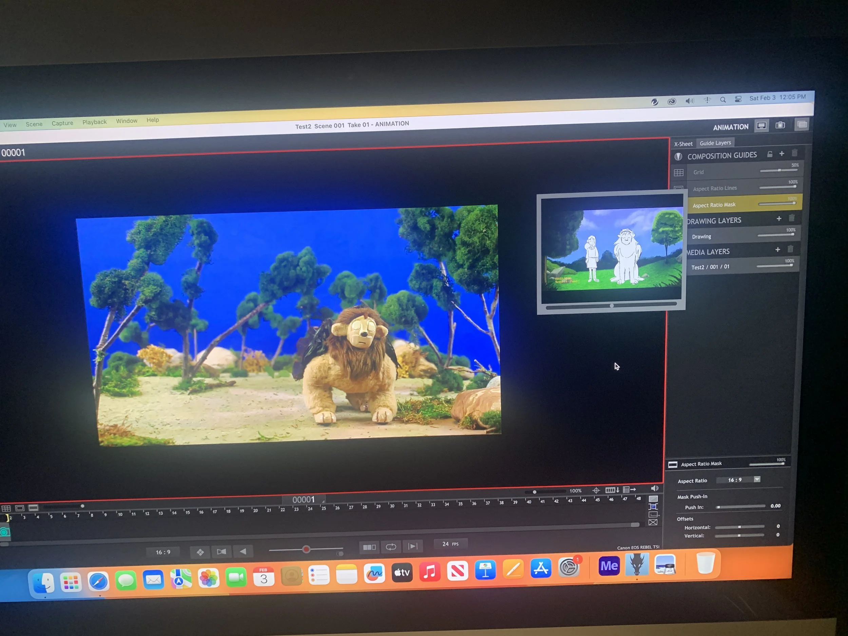Screen dimensions: 848x636
Task: Click the teal camera capture marker
Action: [5, 532]
